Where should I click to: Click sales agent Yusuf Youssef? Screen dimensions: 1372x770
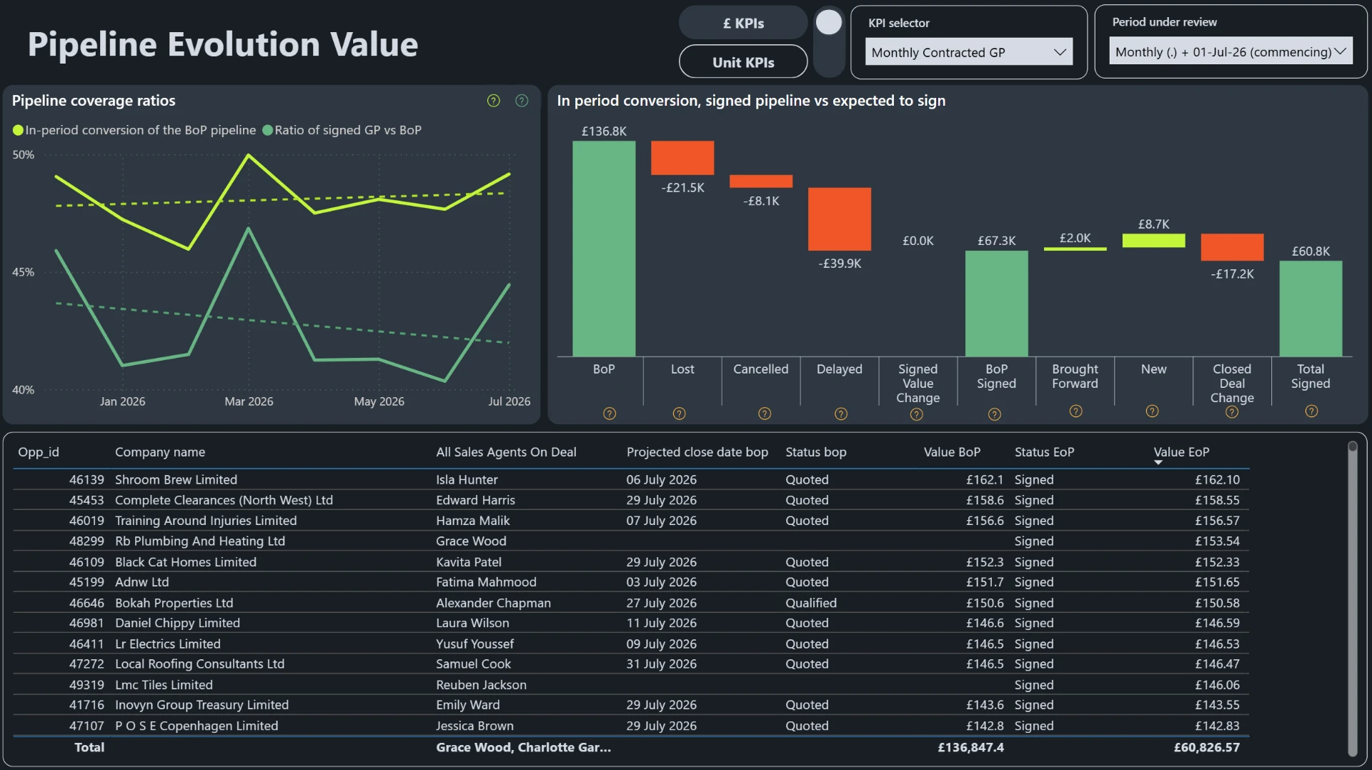click(474, 644)
